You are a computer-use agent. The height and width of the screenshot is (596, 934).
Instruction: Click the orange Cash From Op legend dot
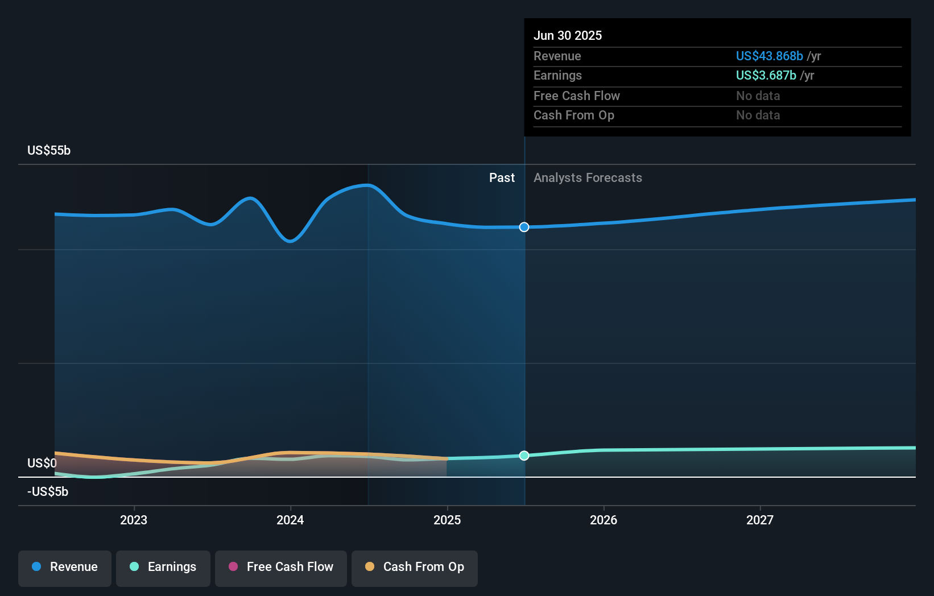click(x=370, y=566)
